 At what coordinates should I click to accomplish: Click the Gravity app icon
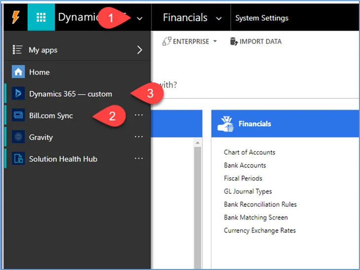point(18,137)
